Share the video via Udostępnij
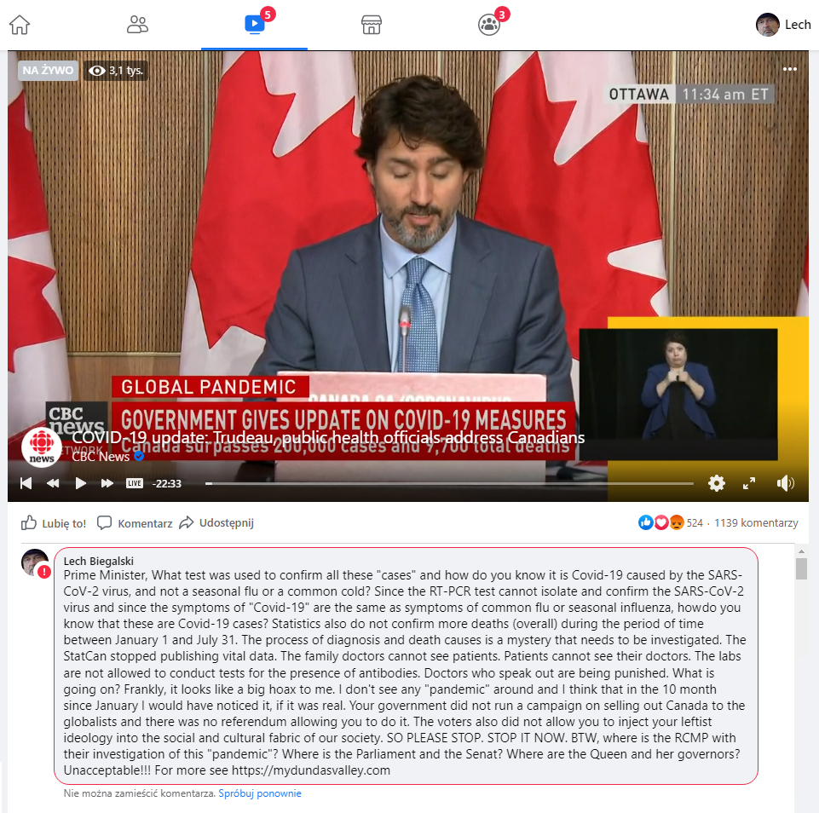The width and height of the screenshot is (819, 813). [216, 522]
